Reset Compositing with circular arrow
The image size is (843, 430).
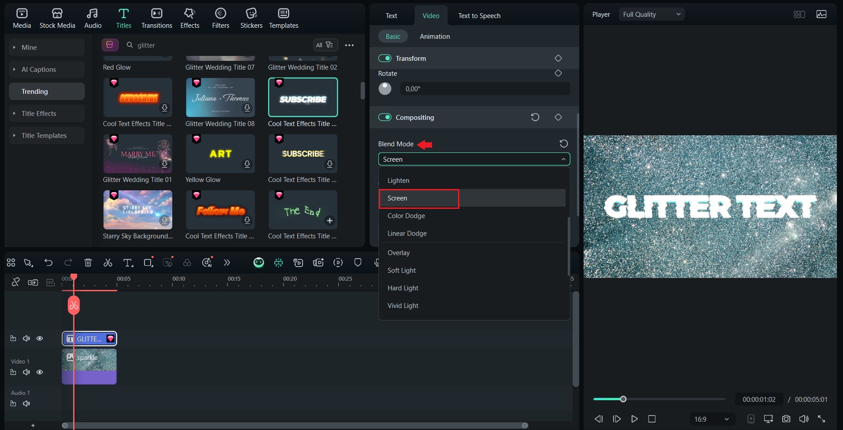535,117
